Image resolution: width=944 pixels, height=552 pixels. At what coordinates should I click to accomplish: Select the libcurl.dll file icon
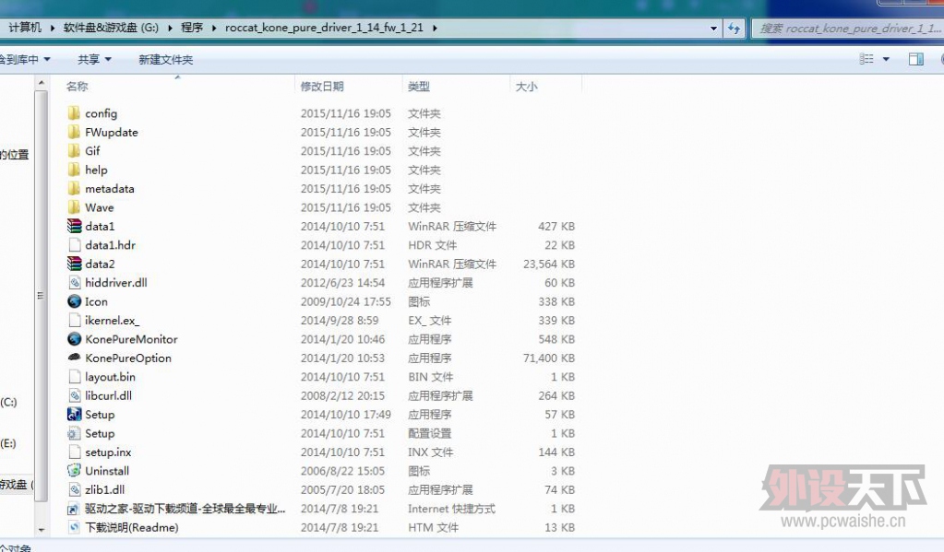pyautogui.click(x=74, y=395)
